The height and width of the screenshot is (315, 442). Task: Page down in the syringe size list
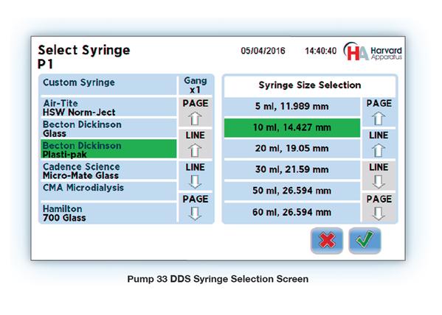pos(379,208)
